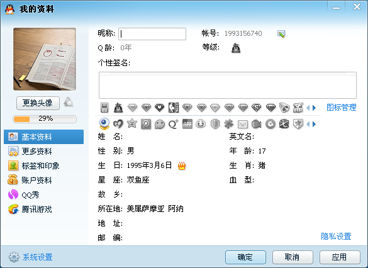Viewport: 368px width, 268px height.
Task: Click the zodiac sign value 双鱼座
Action: coord(138,180)
